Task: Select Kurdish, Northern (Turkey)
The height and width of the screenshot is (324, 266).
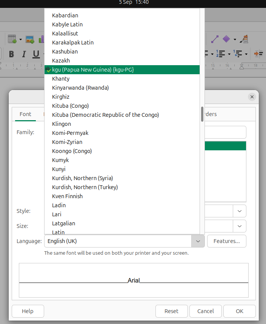Action: point(122,187)
